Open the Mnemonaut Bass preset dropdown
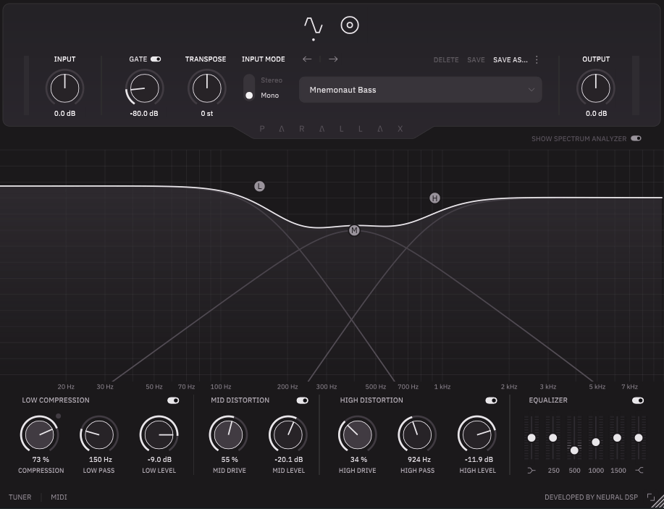664x509 pixels. tap(421, 90)
